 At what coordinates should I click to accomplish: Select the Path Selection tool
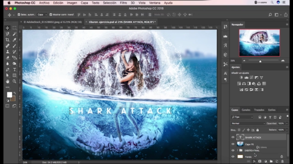pos(7,76)
